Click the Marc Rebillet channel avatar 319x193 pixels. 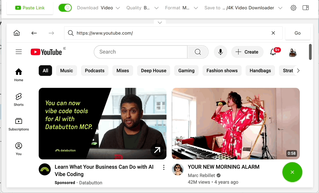(x=178, y=169)
